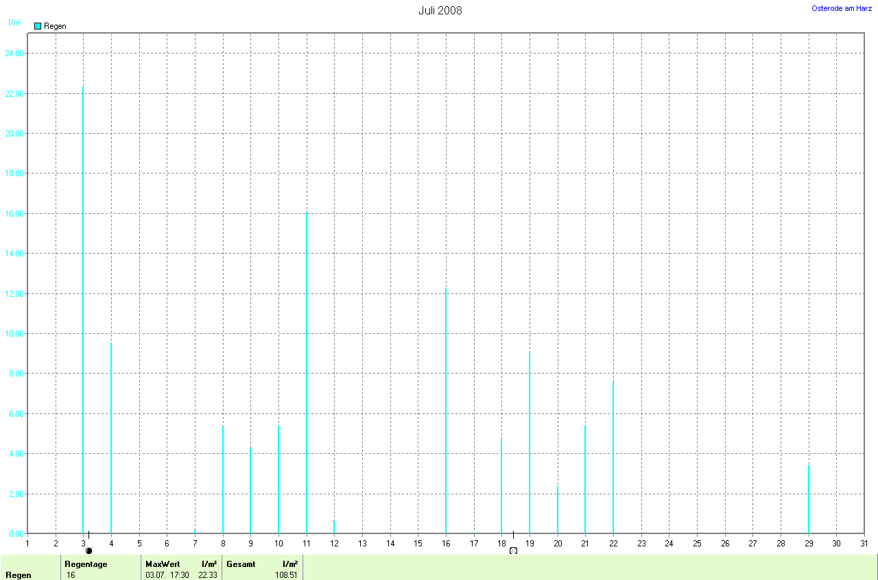Select the cyan Regen legend swatch
878x580 pixels.
click(x=38, y=26)
